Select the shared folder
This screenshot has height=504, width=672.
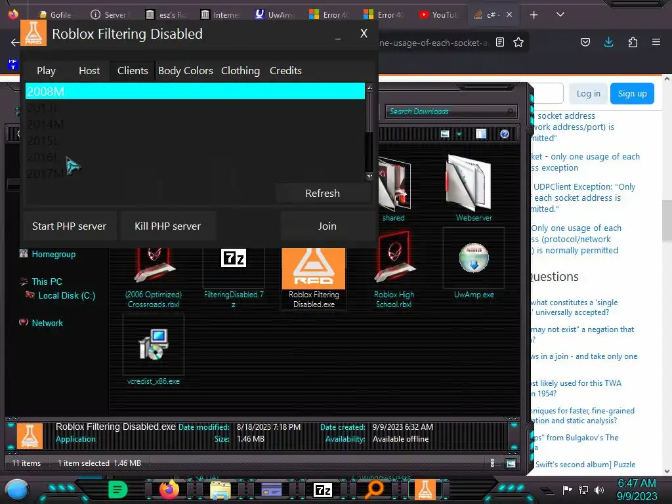tap(394, 188)
